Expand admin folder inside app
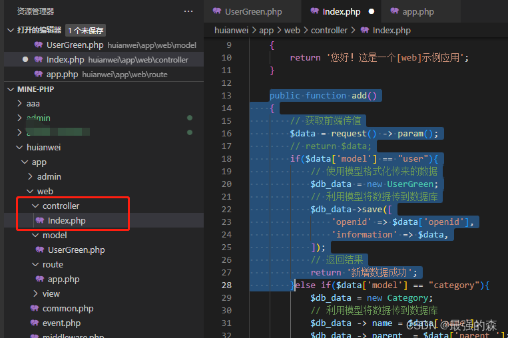This screenshot has height=338, width=508. coord(30,176)
